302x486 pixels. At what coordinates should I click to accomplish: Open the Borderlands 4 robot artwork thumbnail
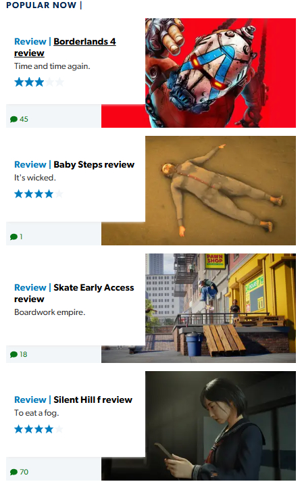point(220,73)
